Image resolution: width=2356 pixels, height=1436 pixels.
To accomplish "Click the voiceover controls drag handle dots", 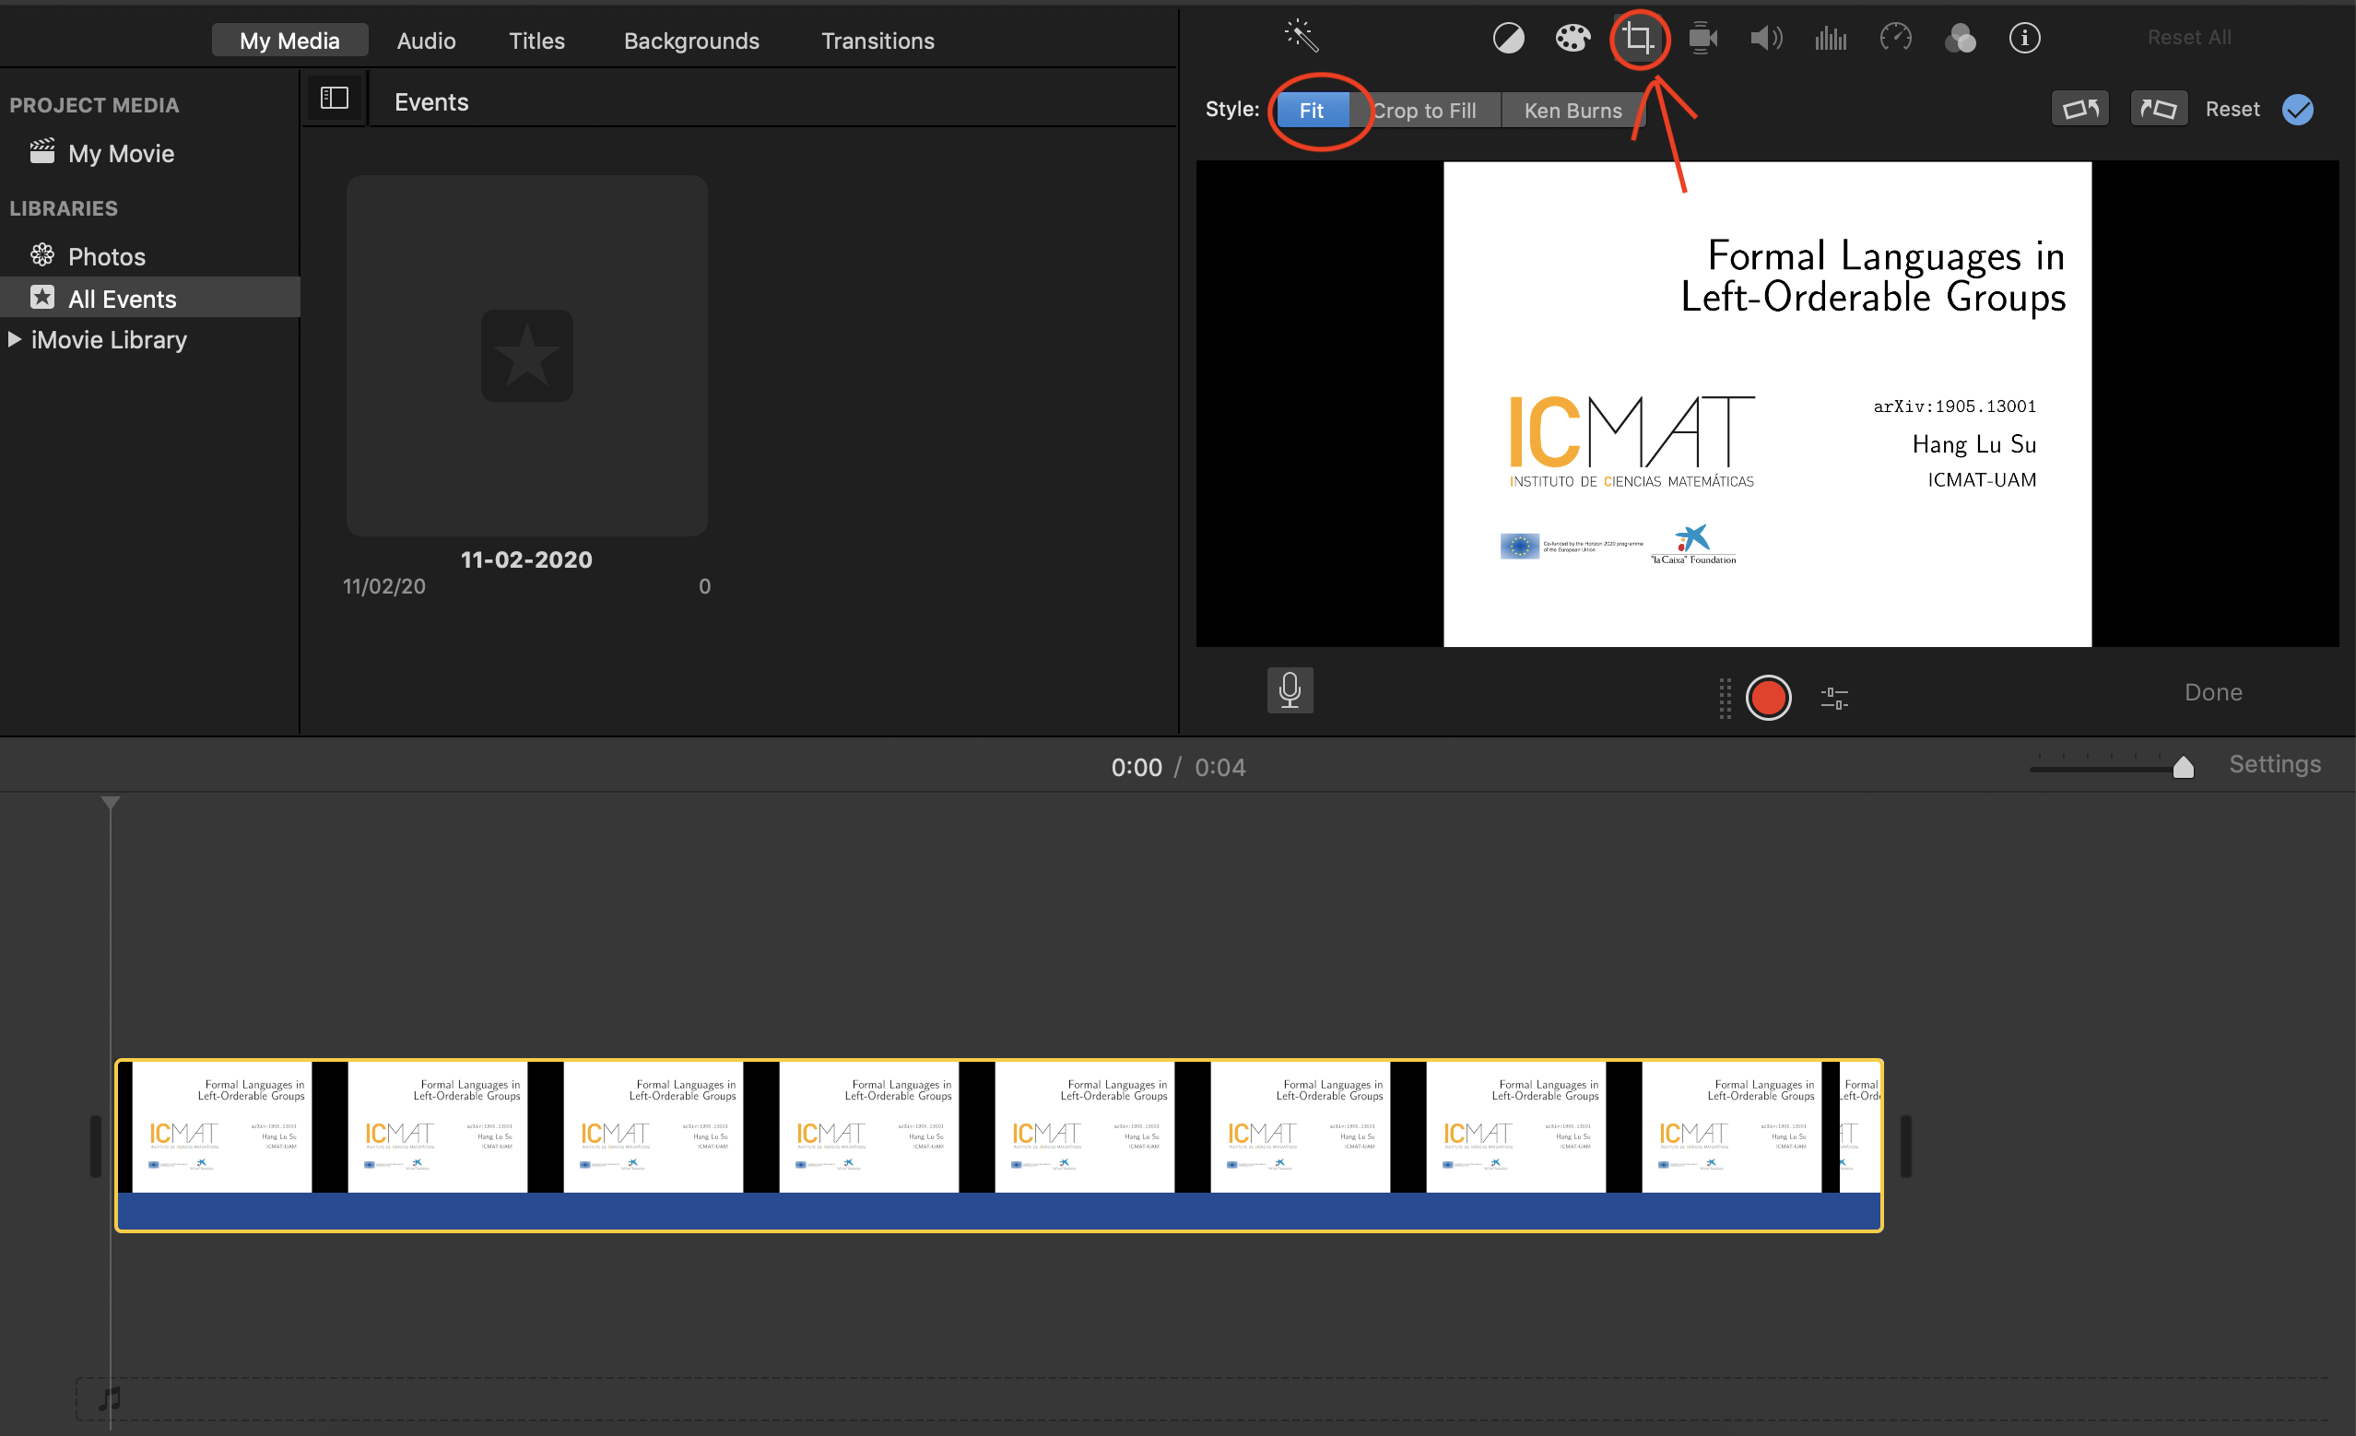I will click(x=1725, y=698).
